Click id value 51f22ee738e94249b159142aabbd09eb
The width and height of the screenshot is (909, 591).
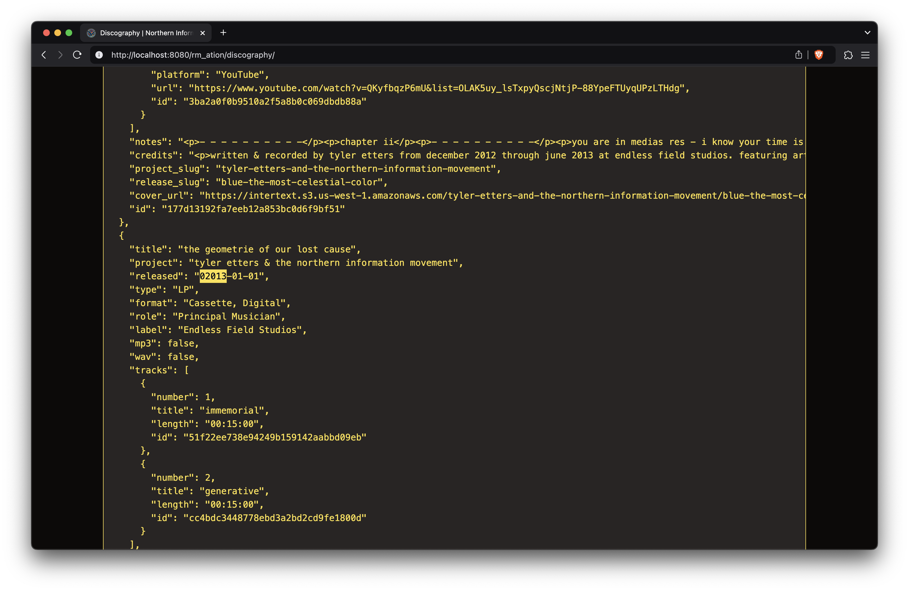pyautogui.click(x=275, y=438)
